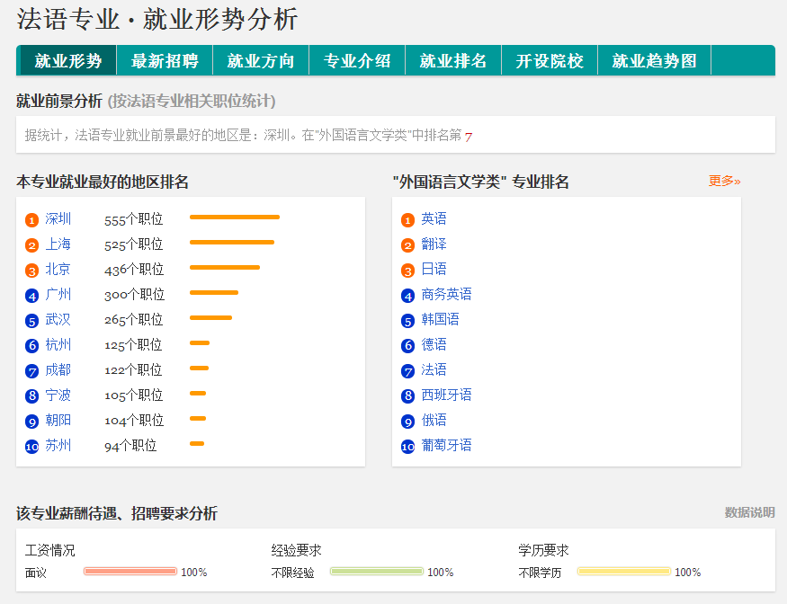Click the yellow 不限学历 progress bar
787x604 pixels.
coord(624,572)
